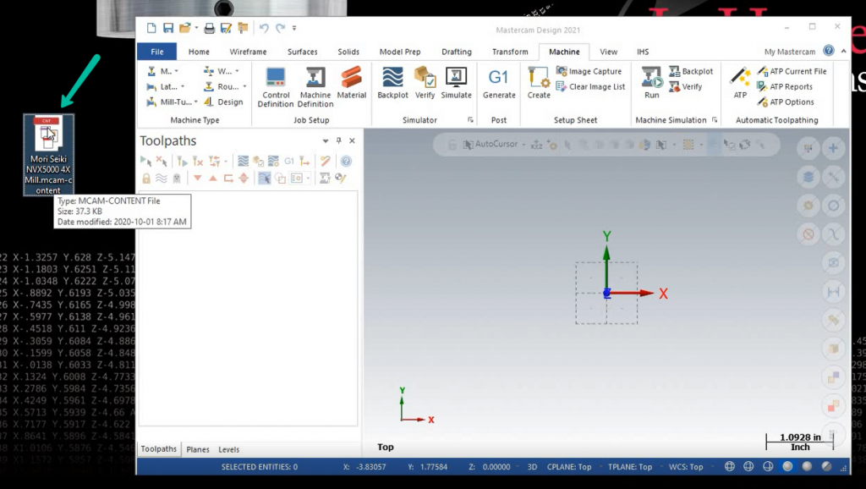Image resolution: width=866 pixels, height=489 pixels.
Task: Open ATP Reports
Action: [785, 87]
